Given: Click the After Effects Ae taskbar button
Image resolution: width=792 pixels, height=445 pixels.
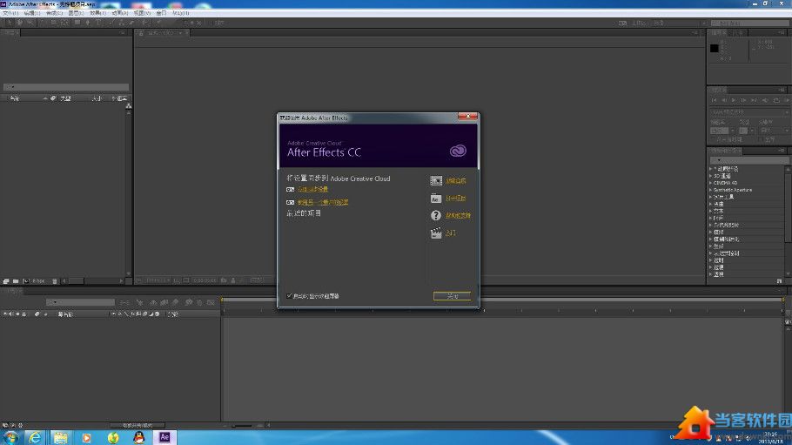Looking at the screenshot, I should click(x=164, y=437).
